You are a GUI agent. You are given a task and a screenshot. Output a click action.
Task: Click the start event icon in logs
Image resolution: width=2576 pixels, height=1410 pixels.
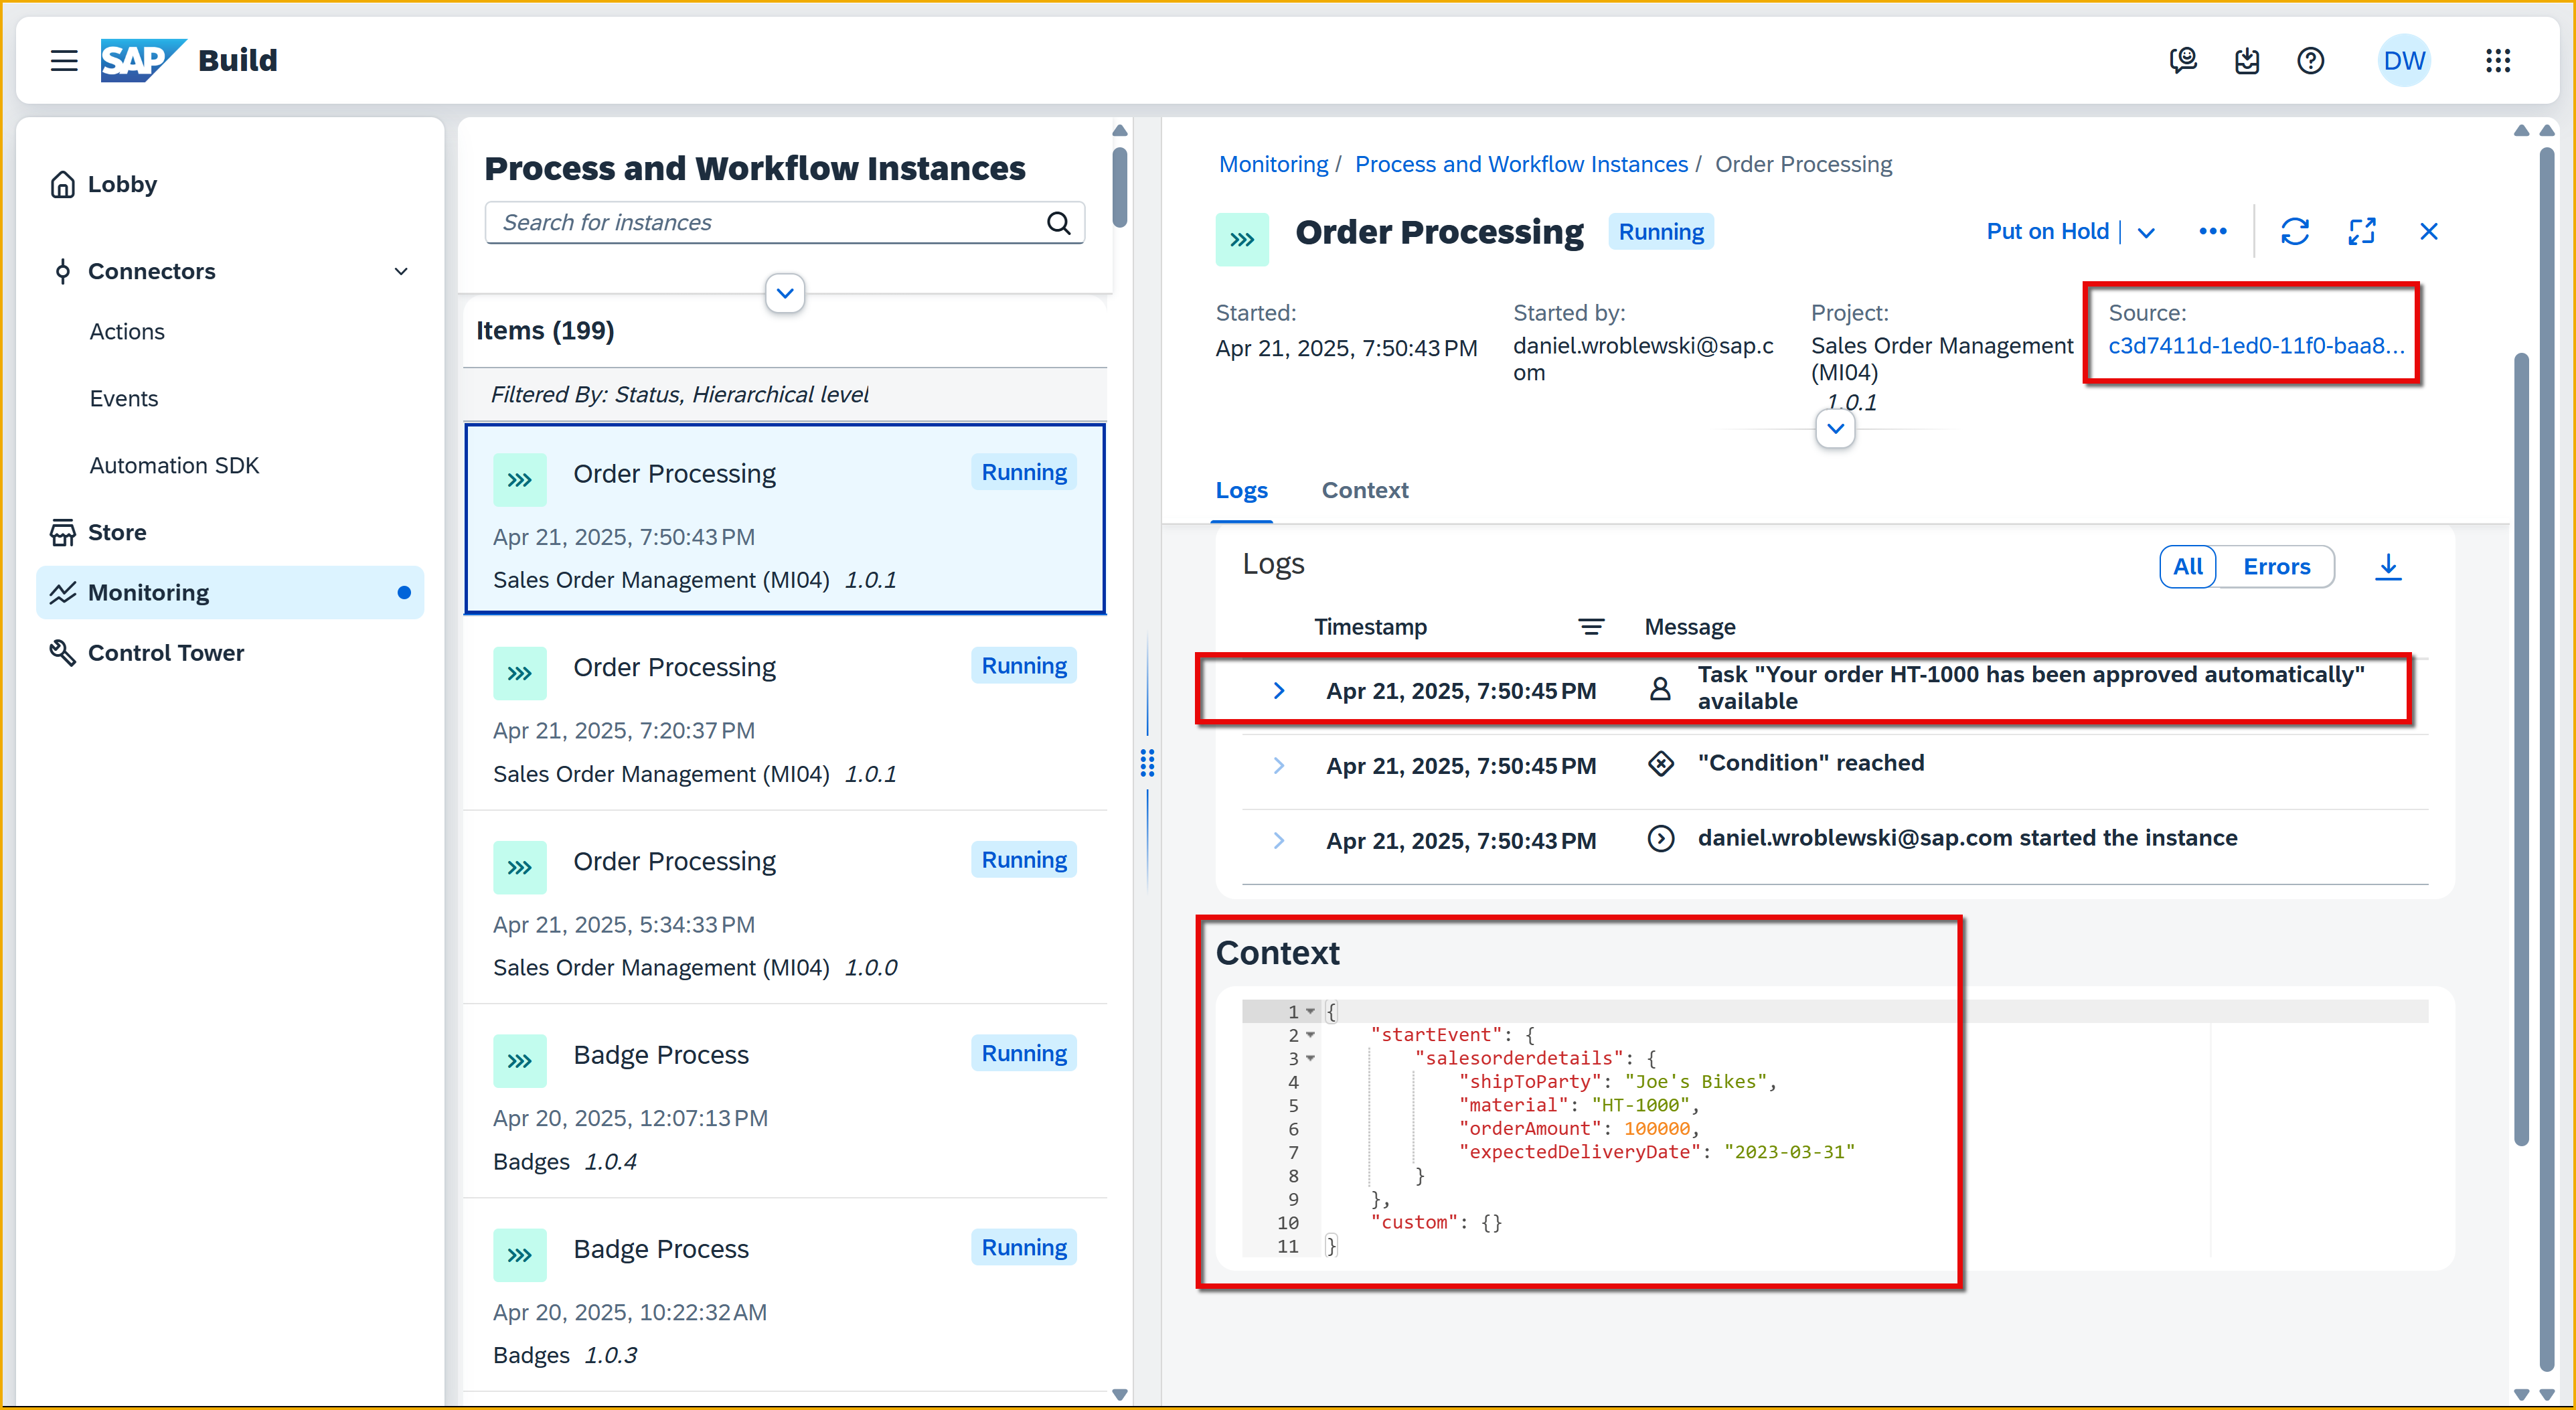1660,838
